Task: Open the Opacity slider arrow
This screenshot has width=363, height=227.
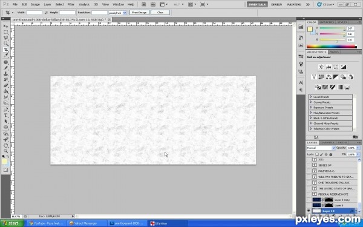Action: (x=358, y=148)
